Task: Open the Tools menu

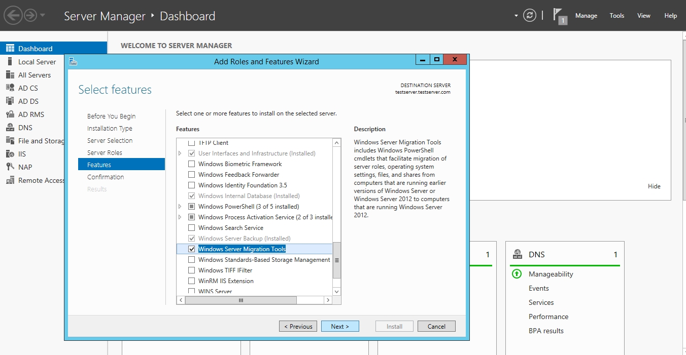Action: pos(617,16)
